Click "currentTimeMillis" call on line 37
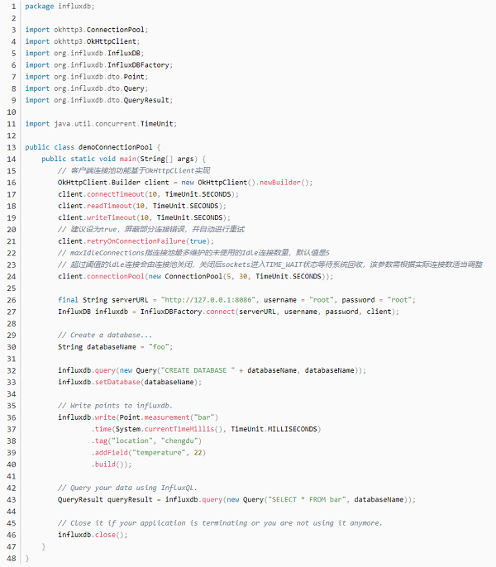 179,429
